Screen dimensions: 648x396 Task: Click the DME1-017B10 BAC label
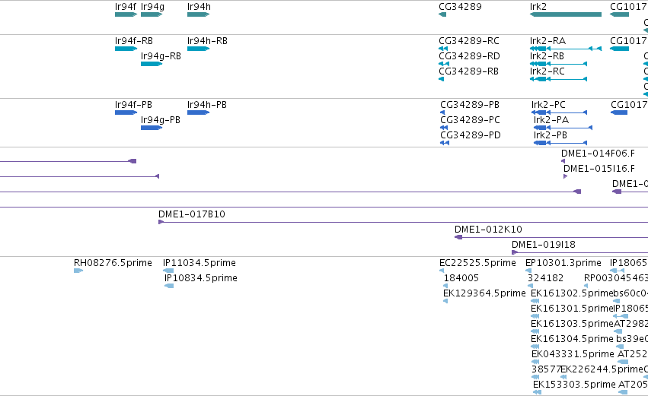(192, 214)
